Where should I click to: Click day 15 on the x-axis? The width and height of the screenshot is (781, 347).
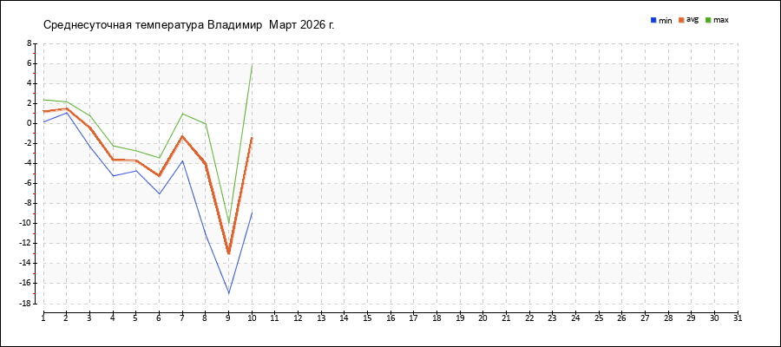(x=367, y=318)
